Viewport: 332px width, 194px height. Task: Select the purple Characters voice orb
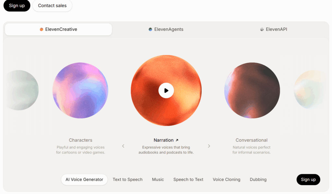(80, 90)
